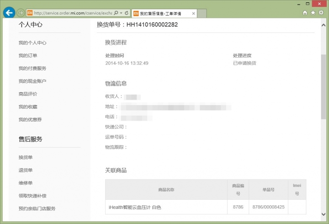Open a new blank tab
The height and width of the screenshot is (224, 329).
(202, 13)
